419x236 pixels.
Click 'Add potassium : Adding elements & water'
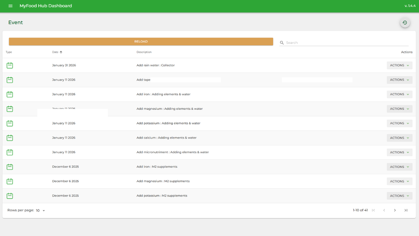[168, 123]
